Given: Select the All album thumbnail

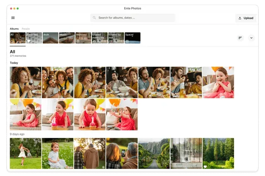Looking at the screenshot, I should tap(18, 38).
